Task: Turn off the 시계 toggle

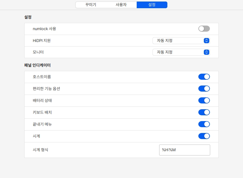Action: [x=204, y=136]
